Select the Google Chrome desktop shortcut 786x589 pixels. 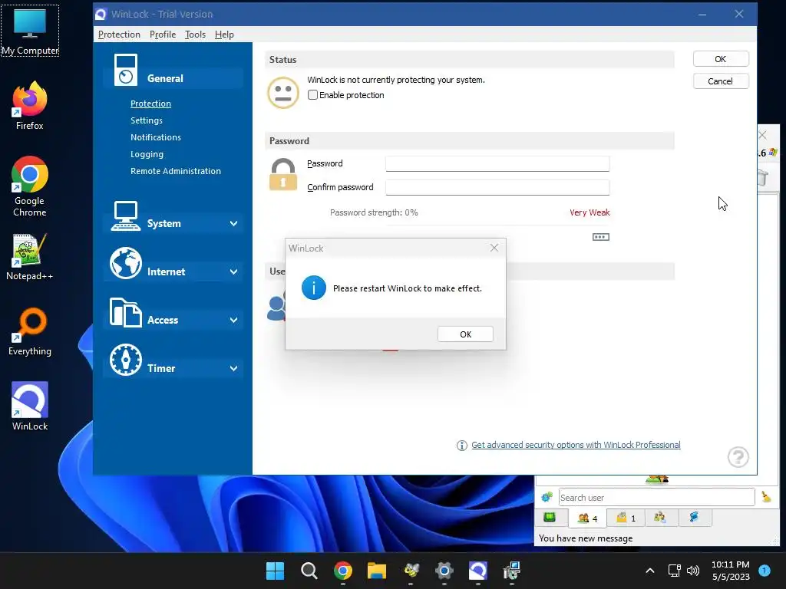pos(30,186)
